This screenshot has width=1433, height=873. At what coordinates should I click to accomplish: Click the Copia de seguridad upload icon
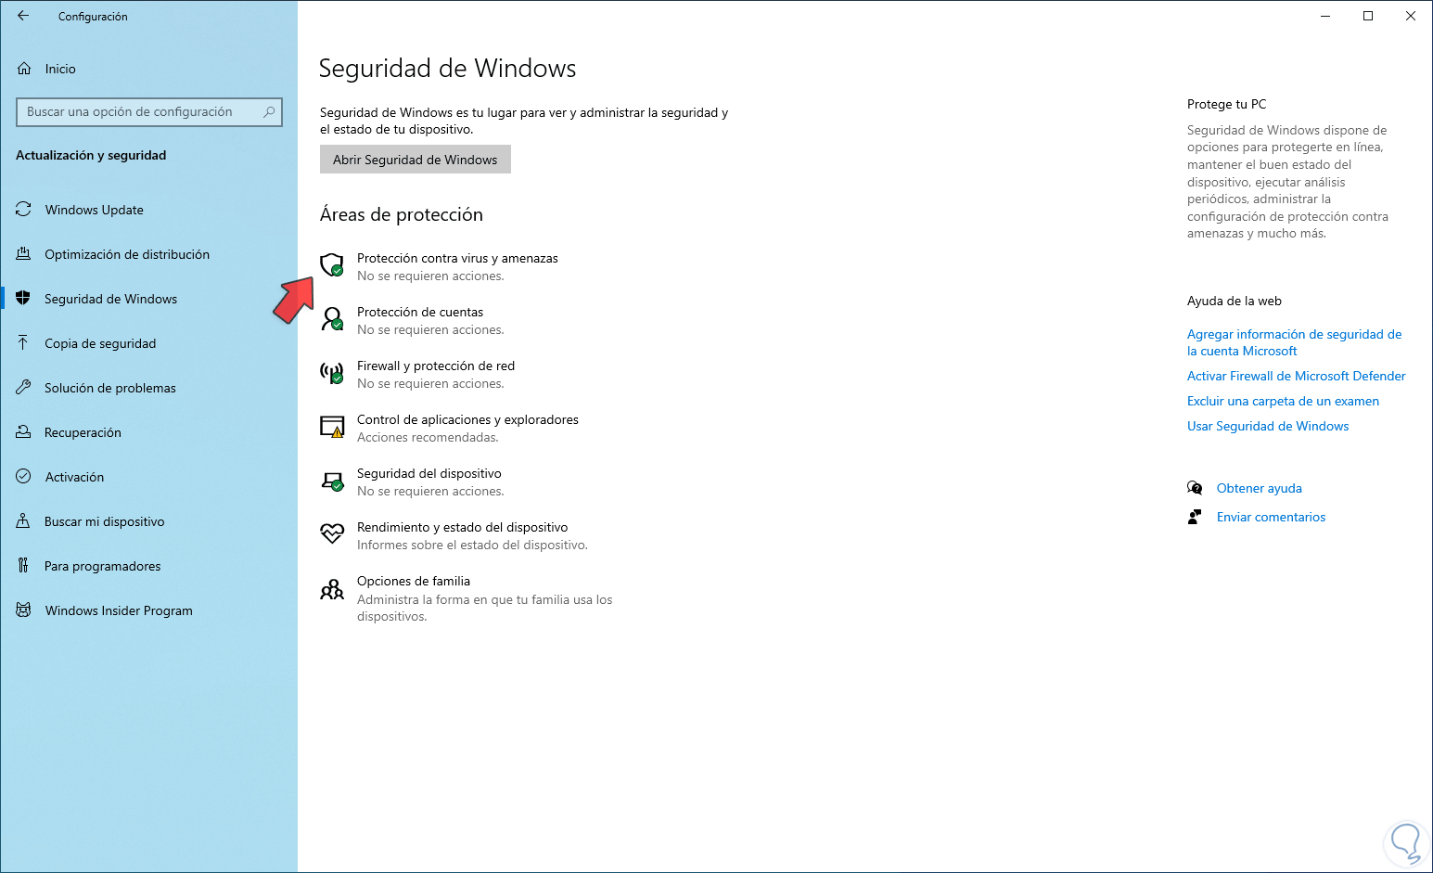click(23, 343)
